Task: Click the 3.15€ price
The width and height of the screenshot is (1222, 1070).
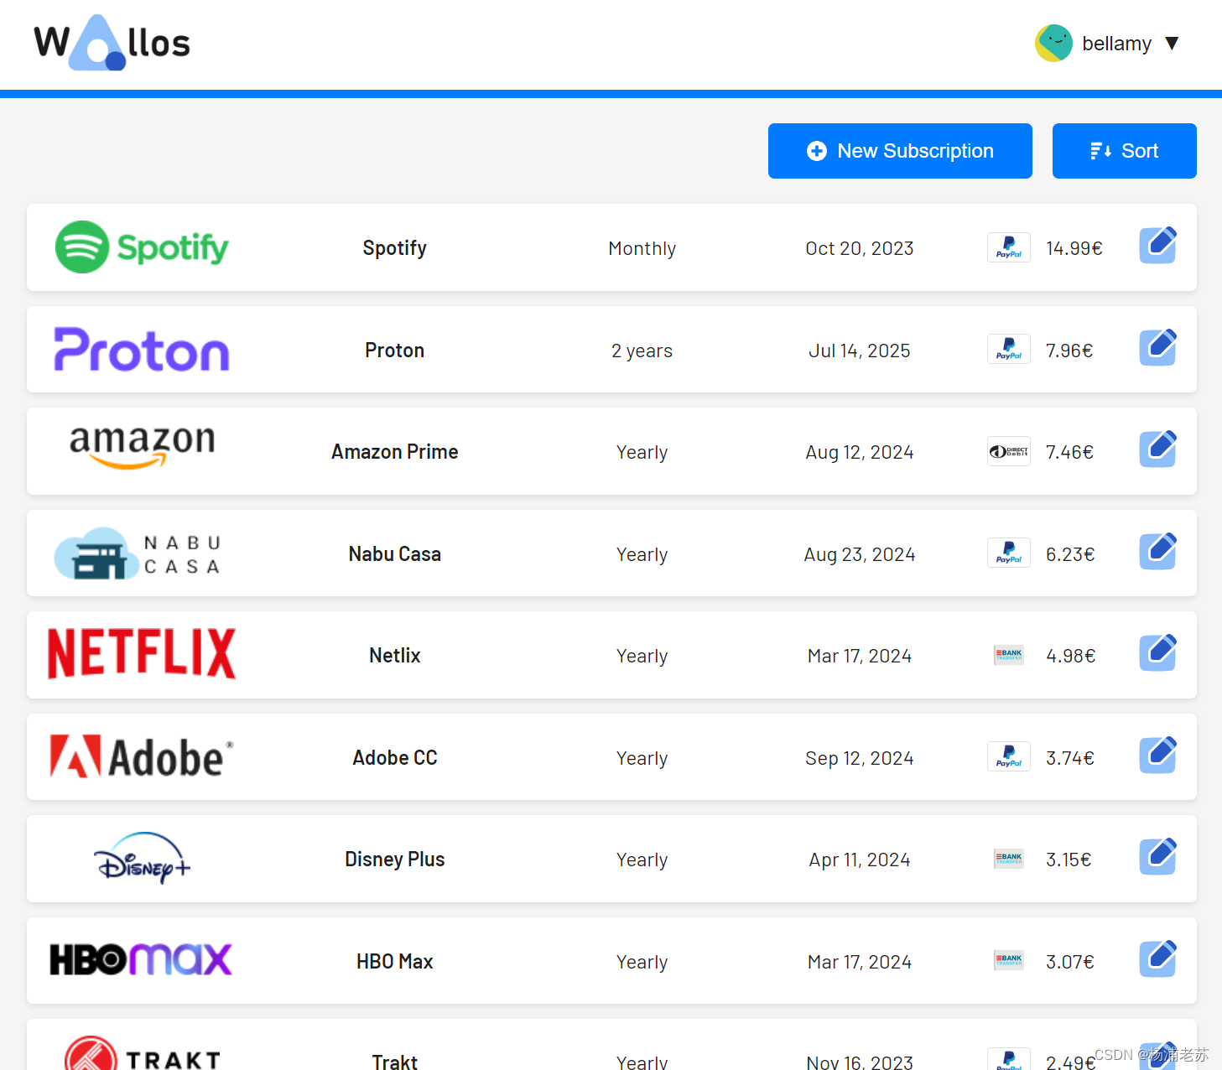Action: pyautogui.click(x=1069, y=860)
